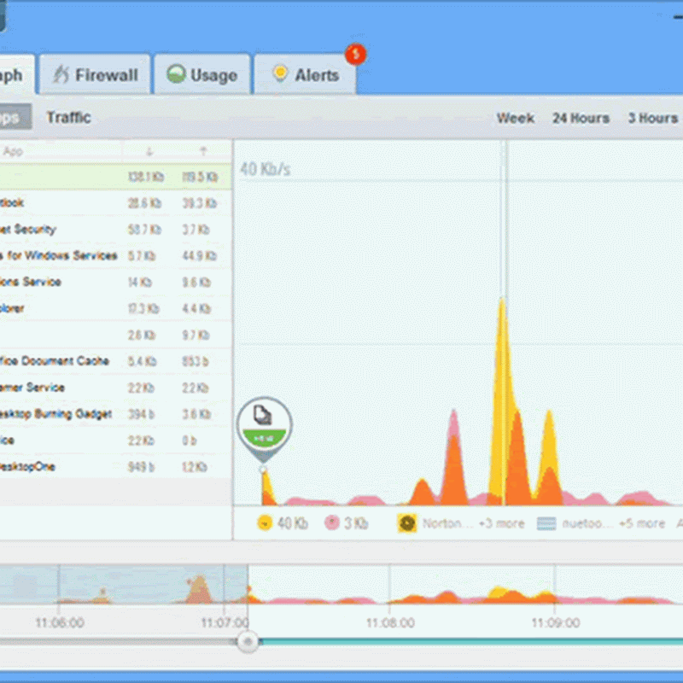This screenshot has height=683, width=683.
Task: Show the Week time range
Action: click(516, 118)
